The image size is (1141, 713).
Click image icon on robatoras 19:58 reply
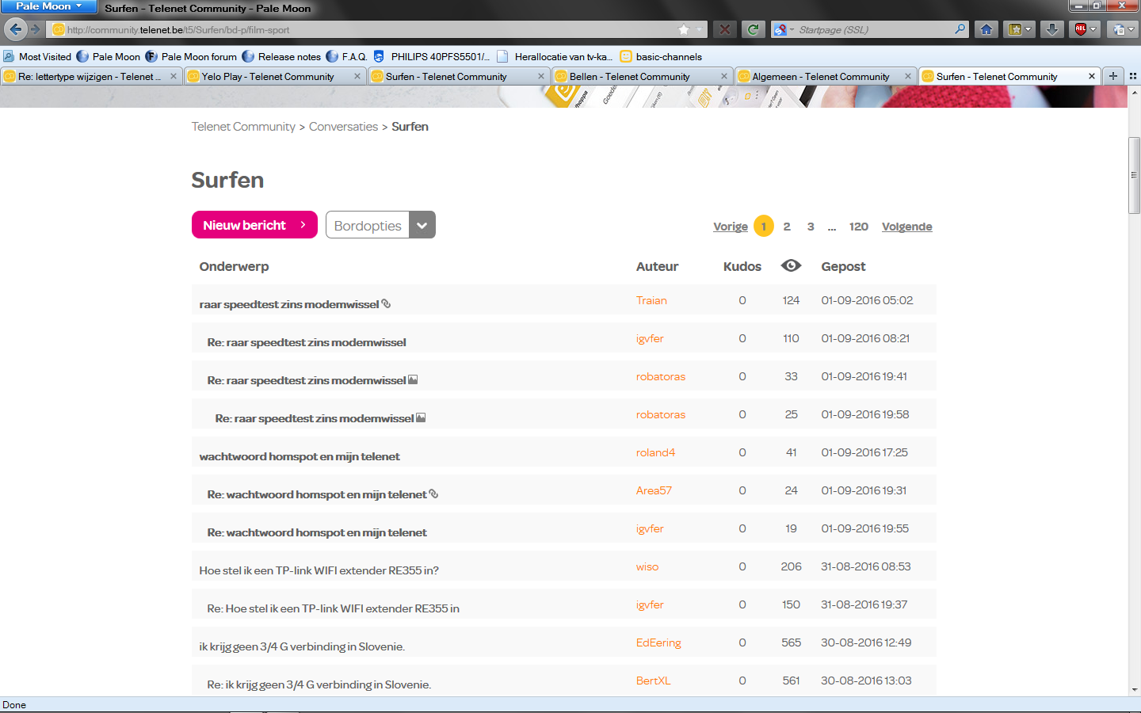(421, 418)
